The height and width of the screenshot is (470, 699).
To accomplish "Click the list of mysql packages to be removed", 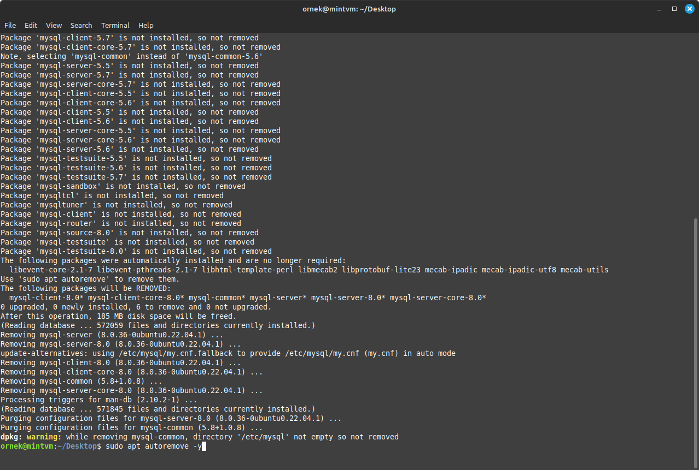I will tap(248, 298).
